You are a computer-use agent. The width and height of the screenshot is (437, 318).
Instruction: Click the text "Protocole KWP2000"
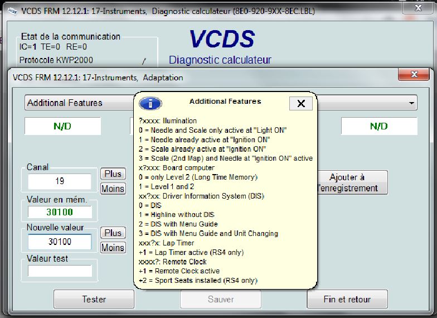click(x=56, y=60)
